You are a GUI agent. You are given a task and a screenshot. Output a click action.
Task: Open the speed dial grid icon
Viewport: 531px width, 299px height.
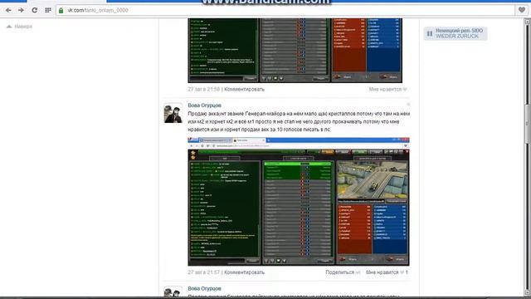pos(48,10)
